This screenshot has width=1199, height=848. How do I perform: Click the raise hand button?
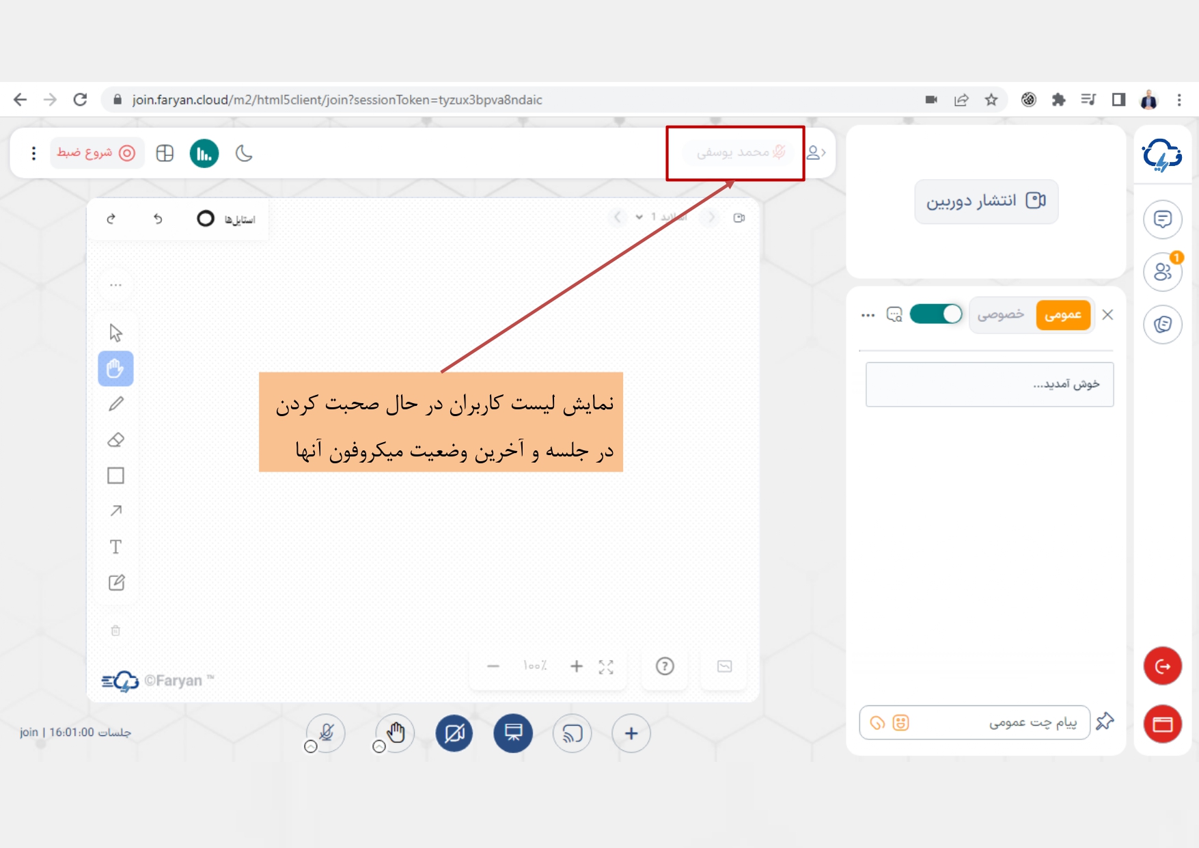coord(396,733)
